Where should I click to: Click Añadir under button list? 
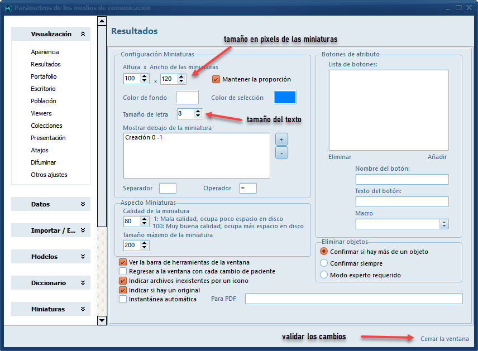click(437, 157)
